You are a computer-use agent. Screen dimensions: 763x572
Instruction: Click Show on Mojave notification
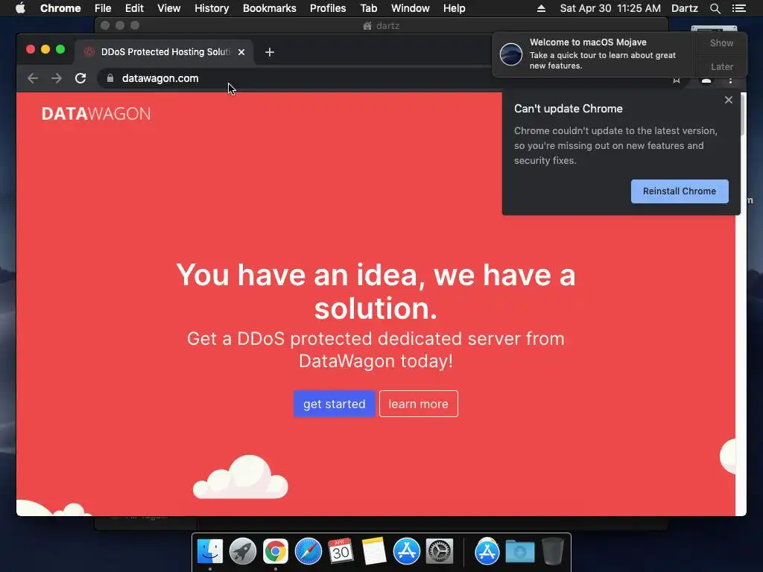pyautogui.click(x=721, y=42)
